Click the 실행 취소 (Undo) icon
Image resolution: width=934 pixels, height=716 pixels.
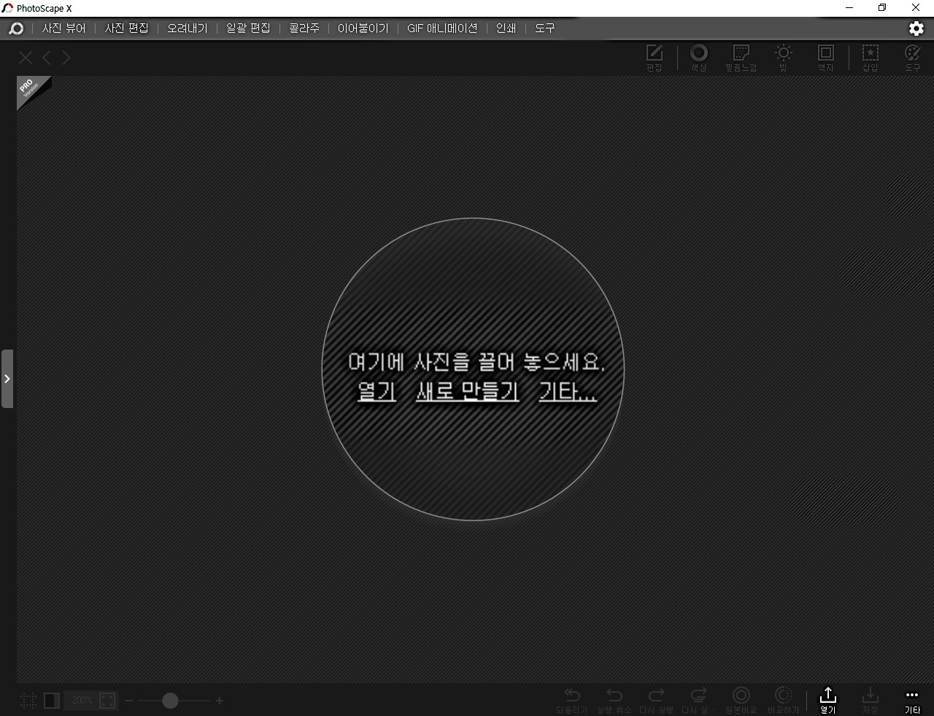click(x=614, y=701)
